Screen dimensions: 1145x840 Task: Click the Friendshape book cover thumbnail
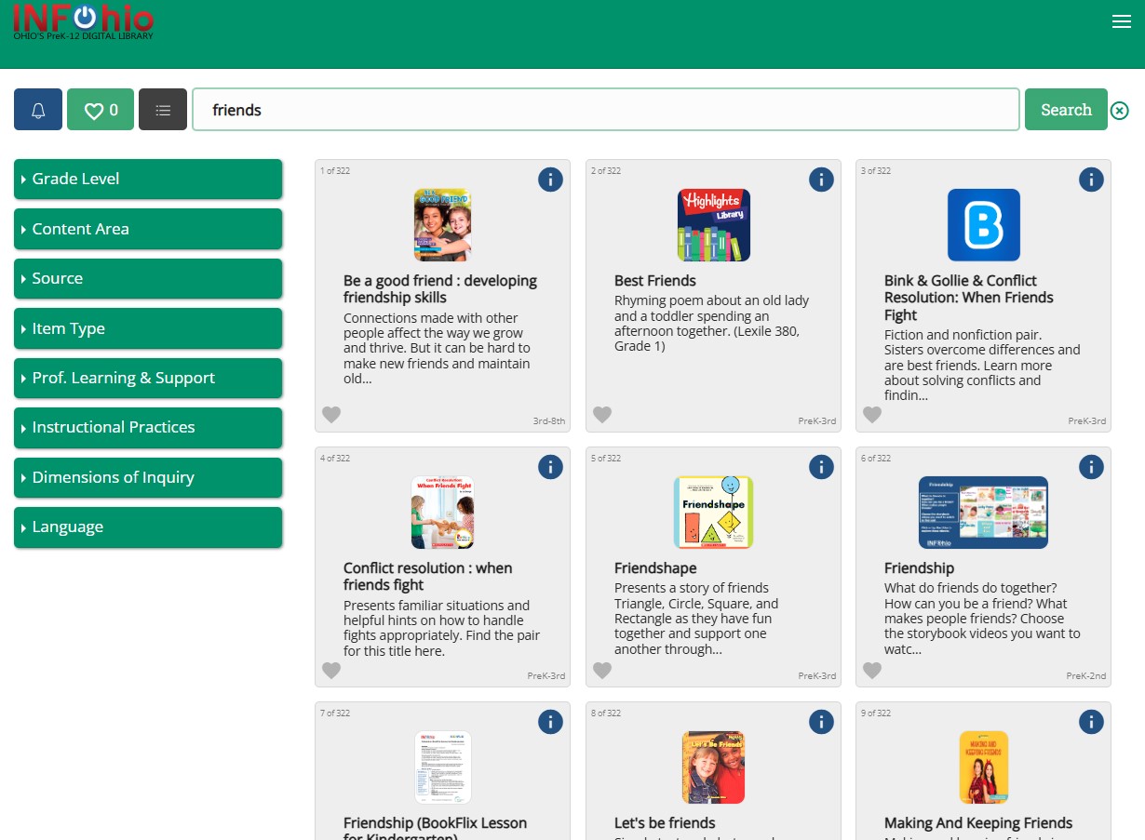pos(714,513)
